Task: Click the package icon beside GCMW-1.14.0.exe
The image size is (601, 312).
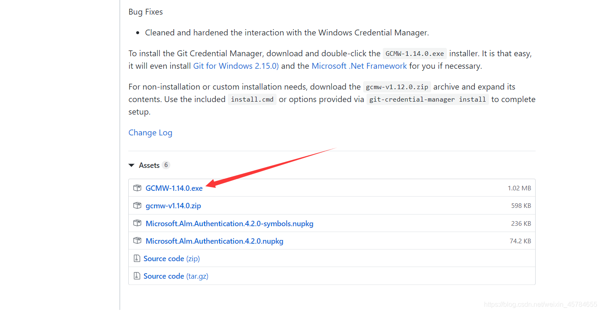Action: 137,188
